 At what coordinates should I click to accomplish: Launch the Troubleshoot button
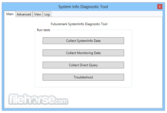83,77
